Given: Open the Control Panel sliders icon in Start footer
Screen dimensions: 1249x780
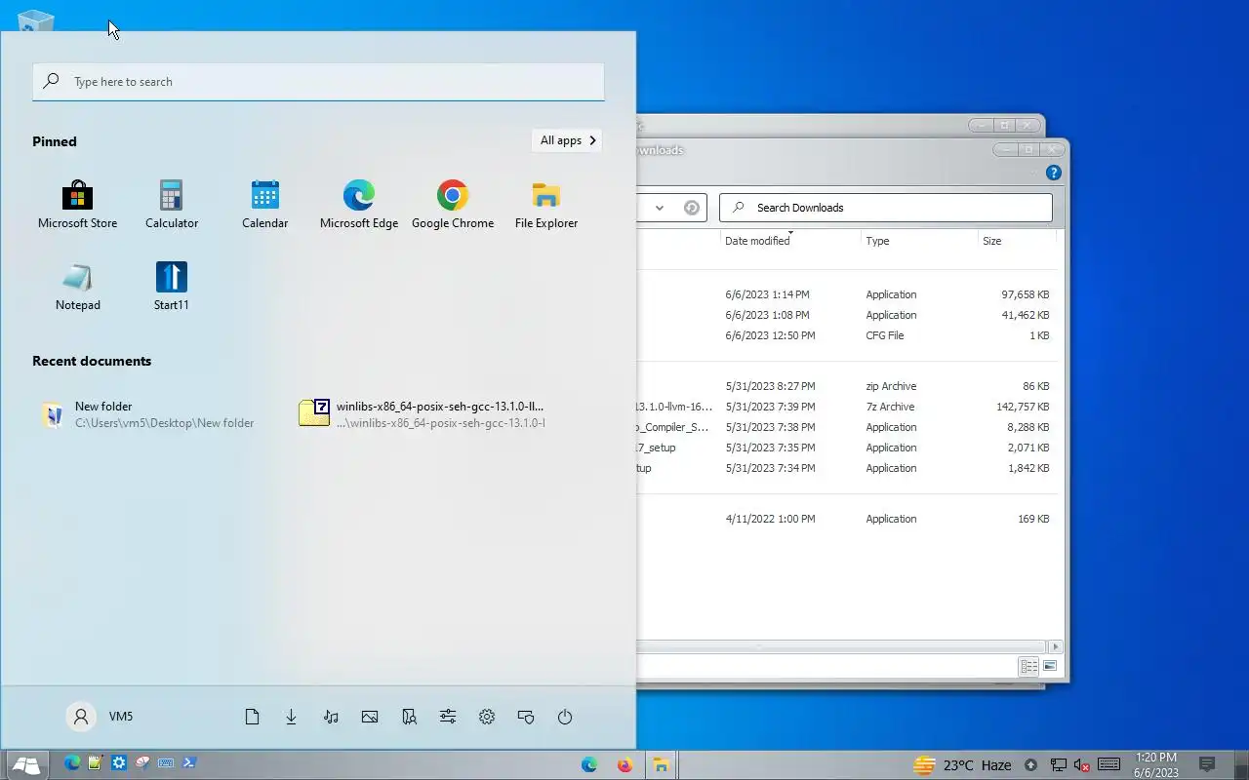Looking at the screenshot, I should 448,717.
